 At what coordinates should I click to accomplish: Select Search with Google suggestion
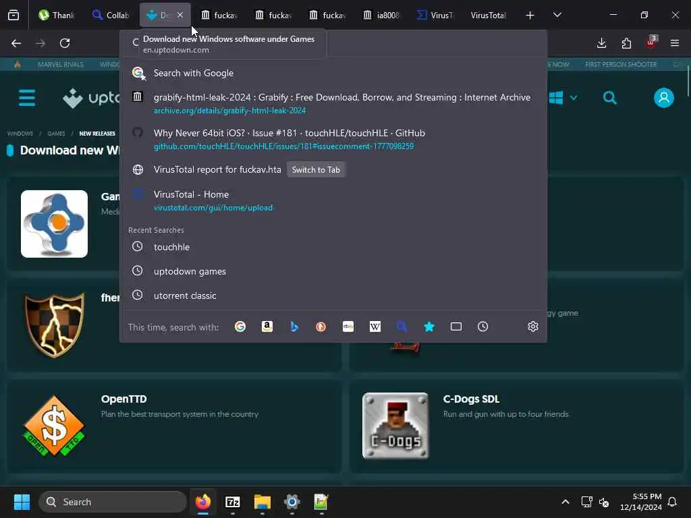[x=333, y=73]
